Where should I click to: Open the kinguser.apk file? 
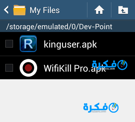pos(67,44)
